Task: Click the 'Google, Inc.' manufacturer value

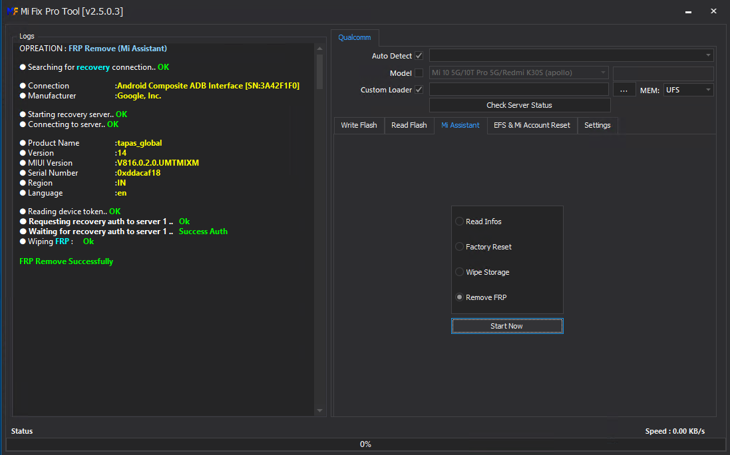Action: (x=138, y=96)
